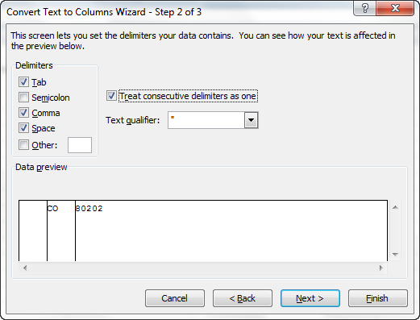The height and width of the screenshot is (320, 420).
Task: Open the Text qualifier dropdown arrow
Action: [251, 120]
